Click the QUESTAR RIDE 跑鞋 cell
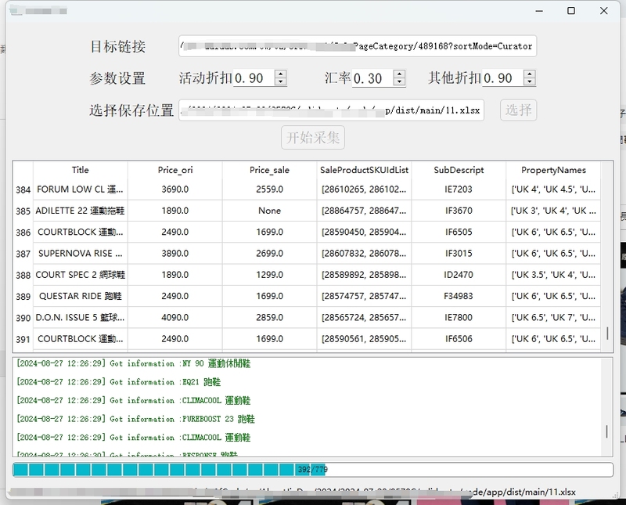 pyautogui.click(x=81, y=296)
